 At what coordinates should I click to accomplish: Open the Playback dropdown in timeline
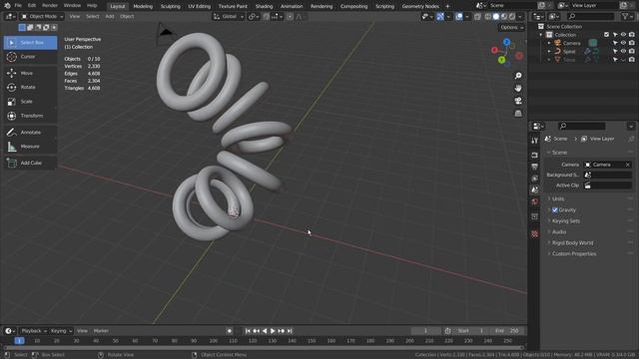click(34, 331)
